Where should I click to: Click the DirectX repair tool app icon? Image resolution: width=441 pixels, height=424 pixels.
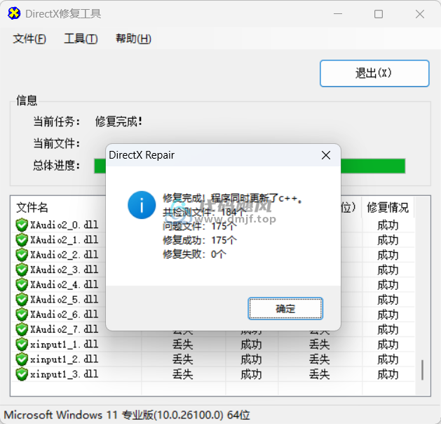(14, 13)
